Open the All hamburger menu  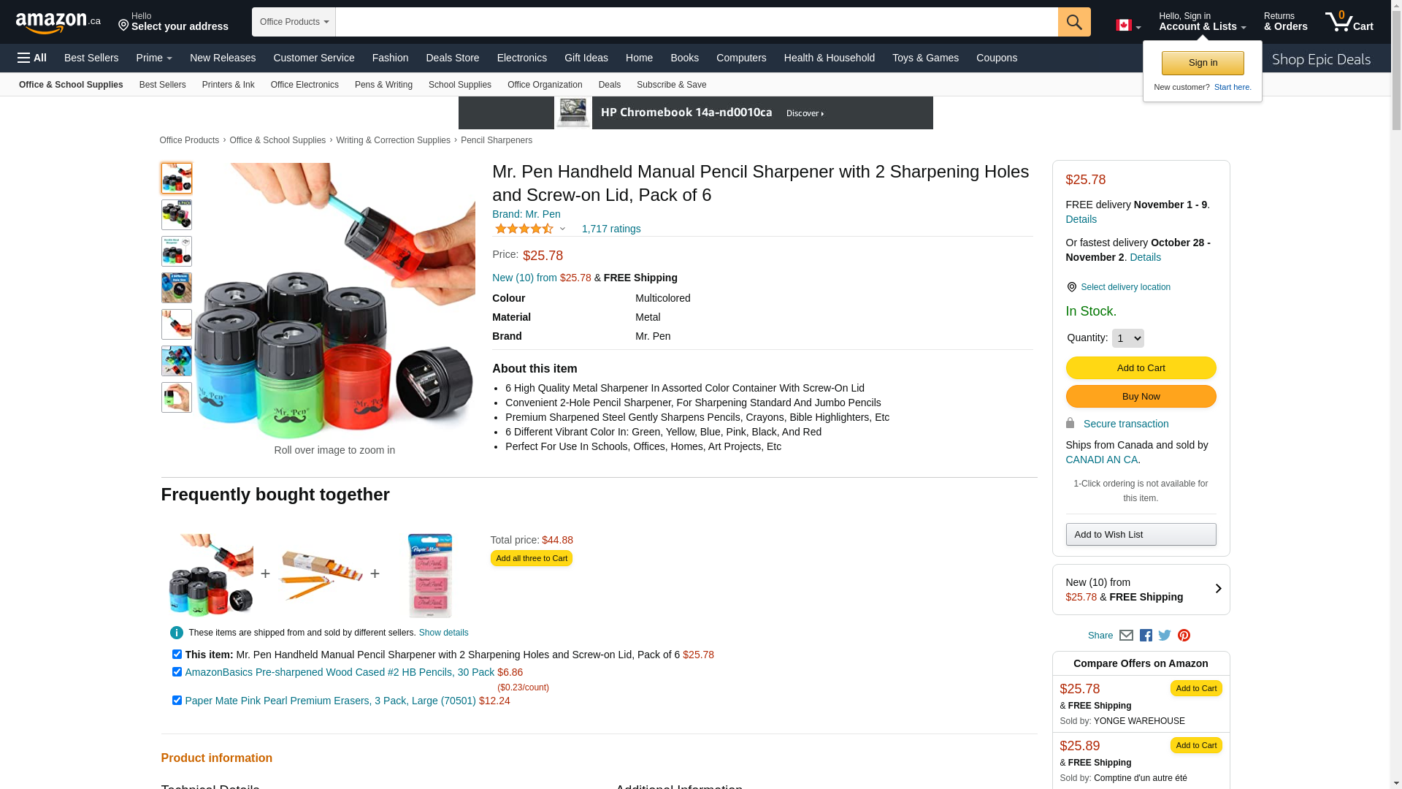point(32,58)
